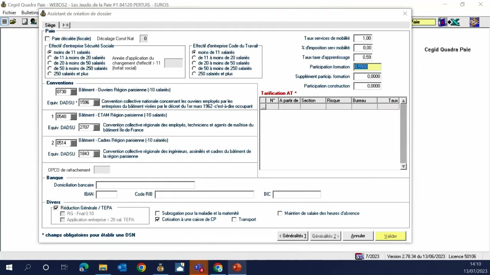490x275 pixels.
Task: Enable the Transport checkbox
Action: click(234, 219)
